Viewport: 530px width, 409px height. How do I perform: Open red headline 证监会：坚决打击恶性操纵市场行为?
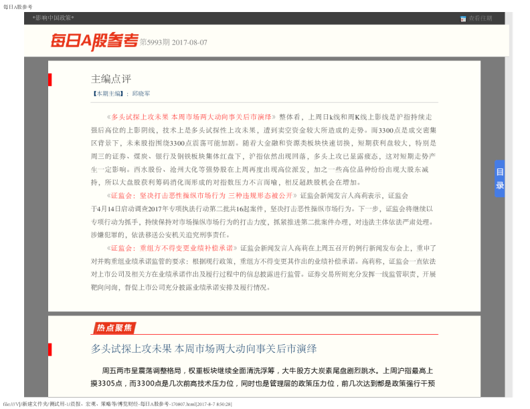pos(202,196)
